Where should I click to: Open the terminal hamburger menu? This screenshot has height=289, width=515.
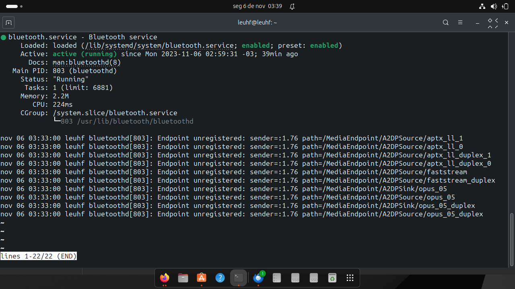(460, 22)
